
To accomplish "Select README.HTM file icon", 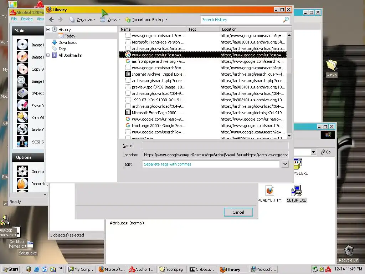I will tap(270, 194).
